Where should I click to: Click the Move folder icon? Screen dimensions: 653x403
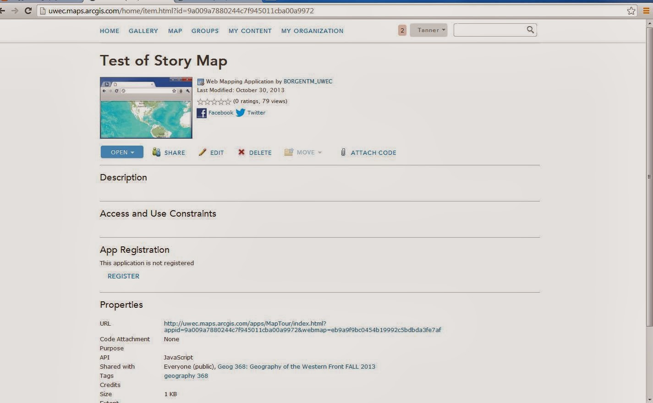coord(289,152)
